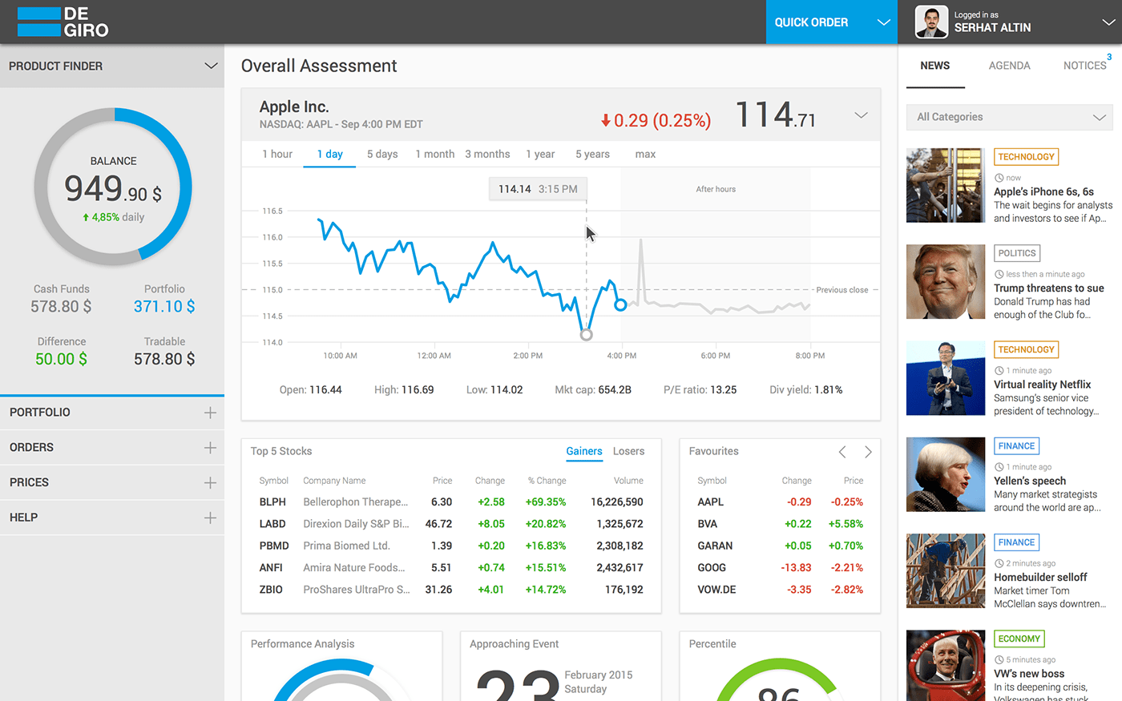The height and width of the screenshot is (701, 1122).
Task: Select the ZBIO stock symbol
Action: 271,590
